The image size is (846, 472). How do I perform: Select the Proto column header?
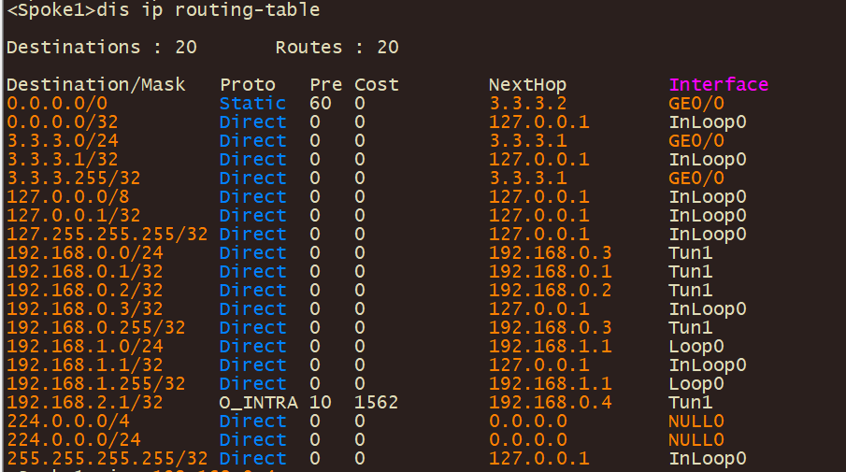point(248,85)
